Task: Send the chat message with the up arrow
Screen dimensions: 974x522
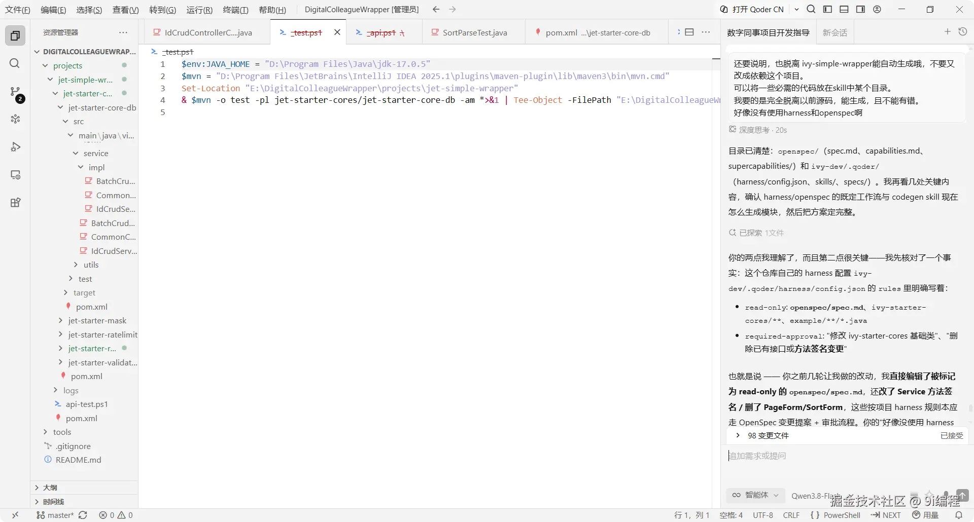Action: 962,495
